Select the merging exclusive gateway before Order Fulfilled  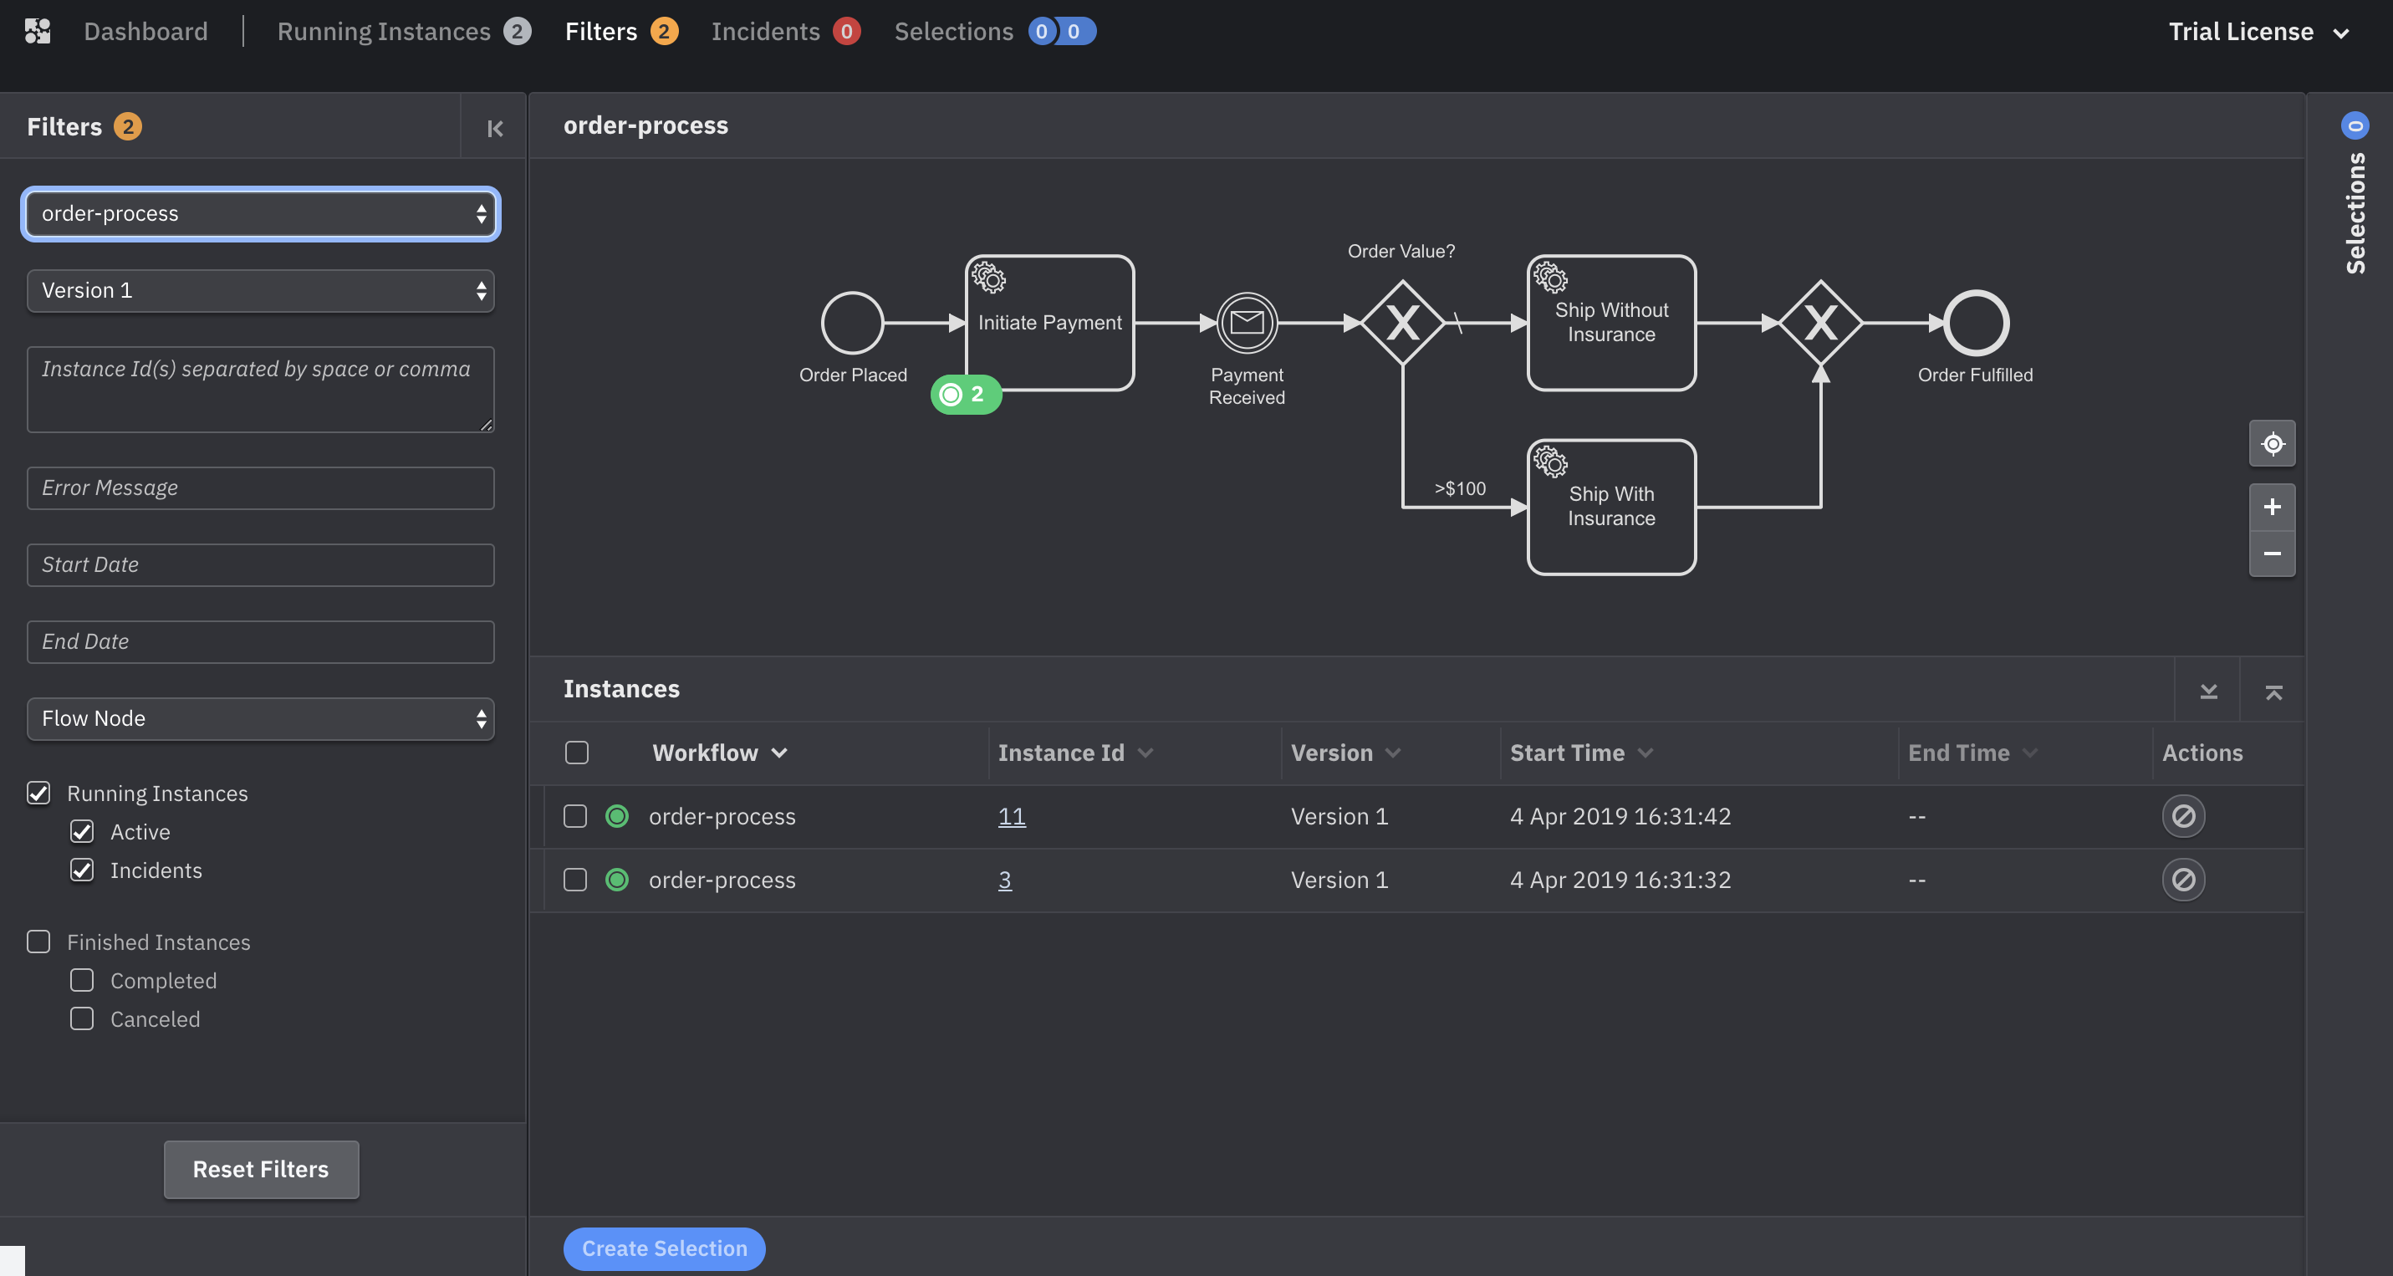tap(1819, 322)
